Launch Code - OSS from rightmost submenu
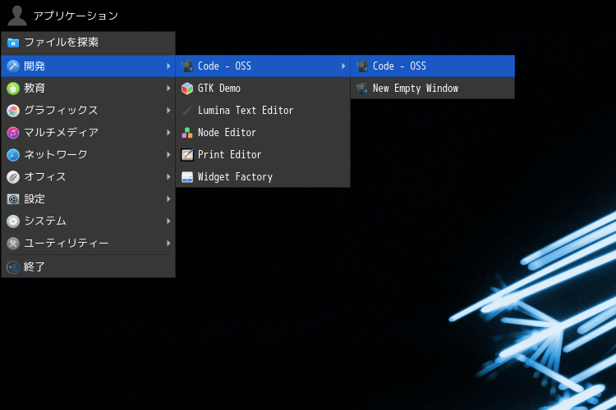Image resolution: width=616 pixels, height=410 pixels. click(433, 66)
